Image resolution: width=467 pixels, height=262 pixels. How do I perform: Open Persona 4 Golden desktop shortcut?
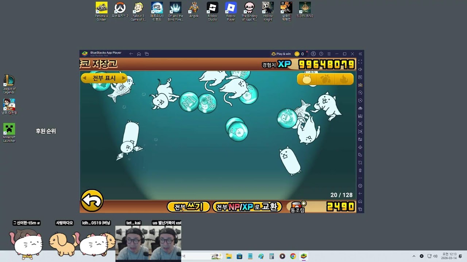pyautogui.click(x=101, y=11)
